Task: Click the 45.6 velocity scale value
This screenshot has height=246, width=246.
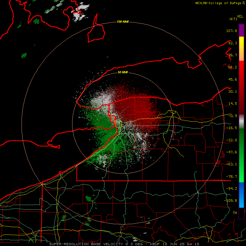Action: pyautogui.click(x=233, y=79)
